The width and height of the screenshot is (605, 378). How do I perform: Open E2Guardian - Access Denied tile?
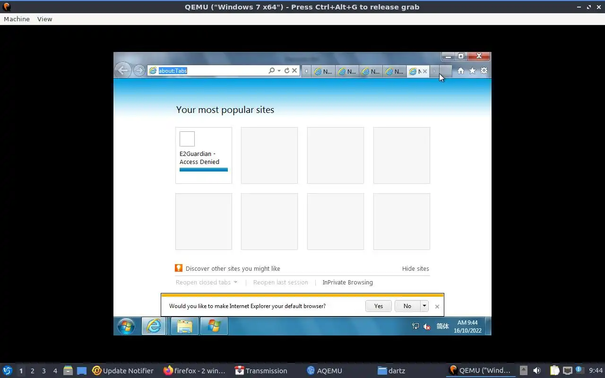point(204,155)
